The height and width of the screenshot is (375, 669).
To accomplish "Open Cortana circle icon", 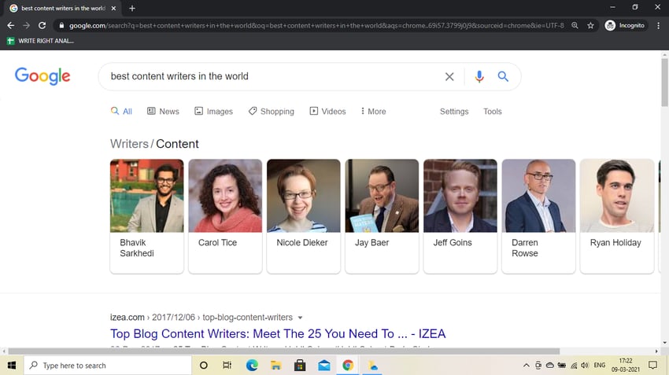I will point(204,366).
